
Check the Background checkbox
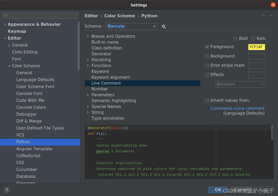(x=207, y=56)
